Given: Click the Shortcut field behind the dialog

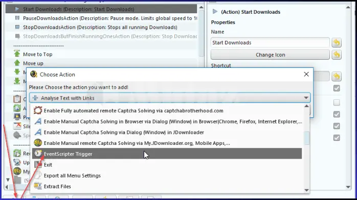Looking at the screenshot, I should 322,77.
